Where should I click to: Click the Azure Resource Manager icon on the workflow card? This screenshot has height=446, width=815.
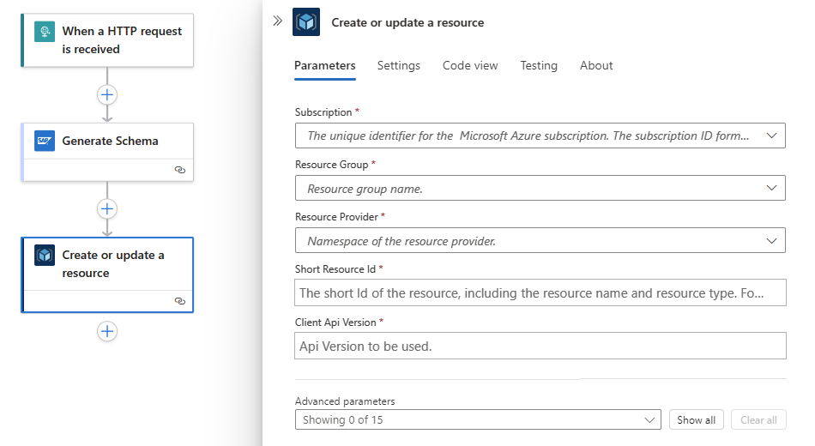coord(45,256)
